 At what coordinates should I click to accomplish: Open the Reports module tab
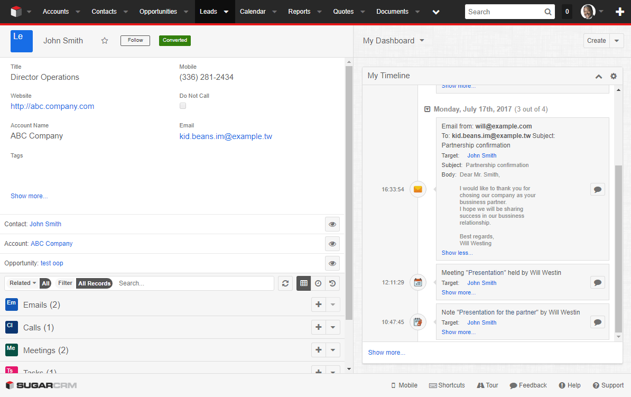300,12
